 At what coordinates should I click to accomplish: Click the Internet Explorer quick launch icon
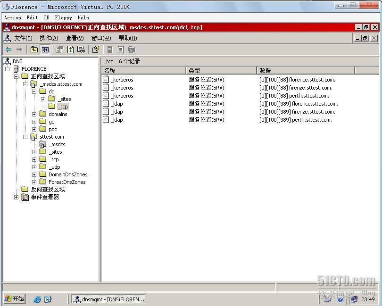(37, 299)
